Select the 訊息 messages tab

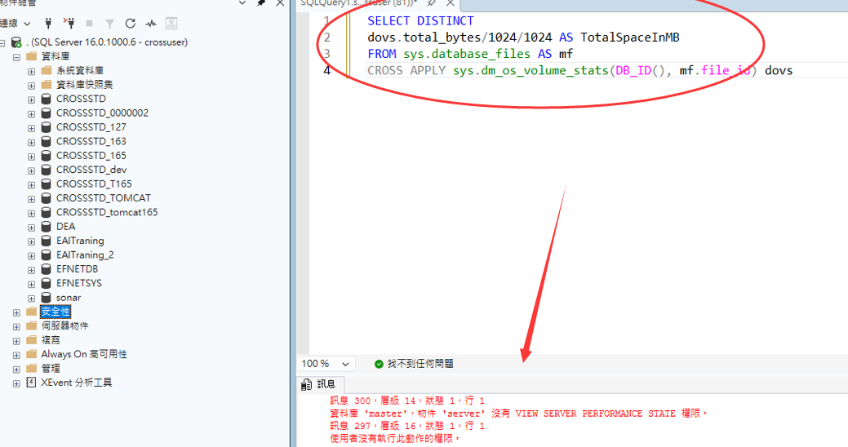pyautogui.click(x=319, y=384)
